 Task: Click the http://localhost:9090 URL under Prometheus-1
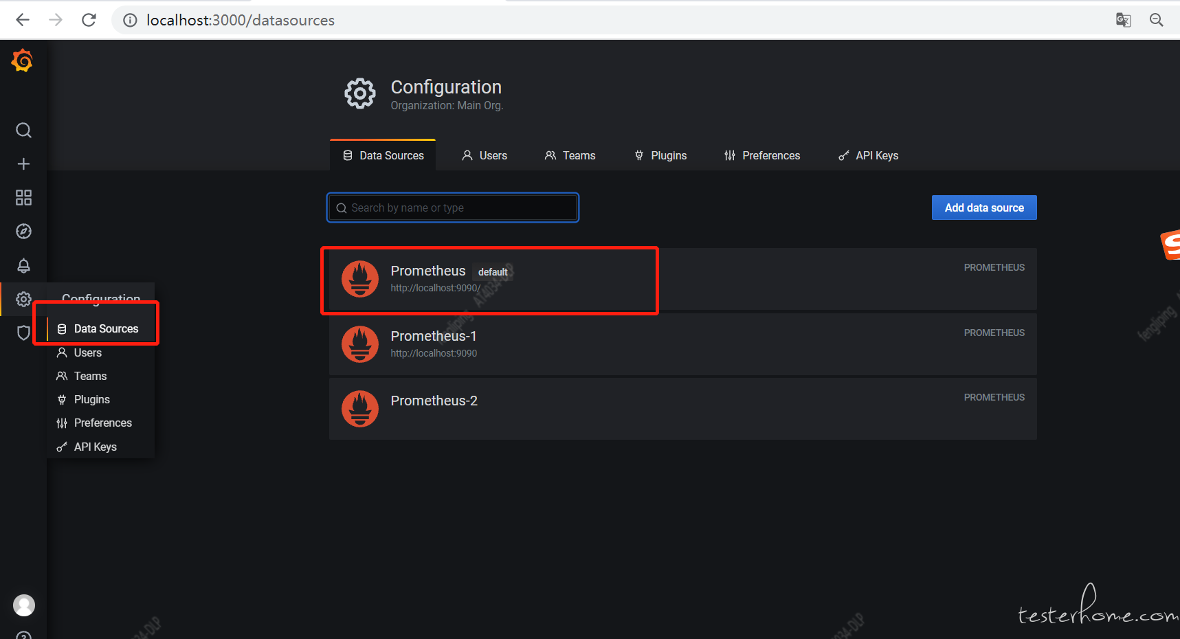click(x=434, y=353)
